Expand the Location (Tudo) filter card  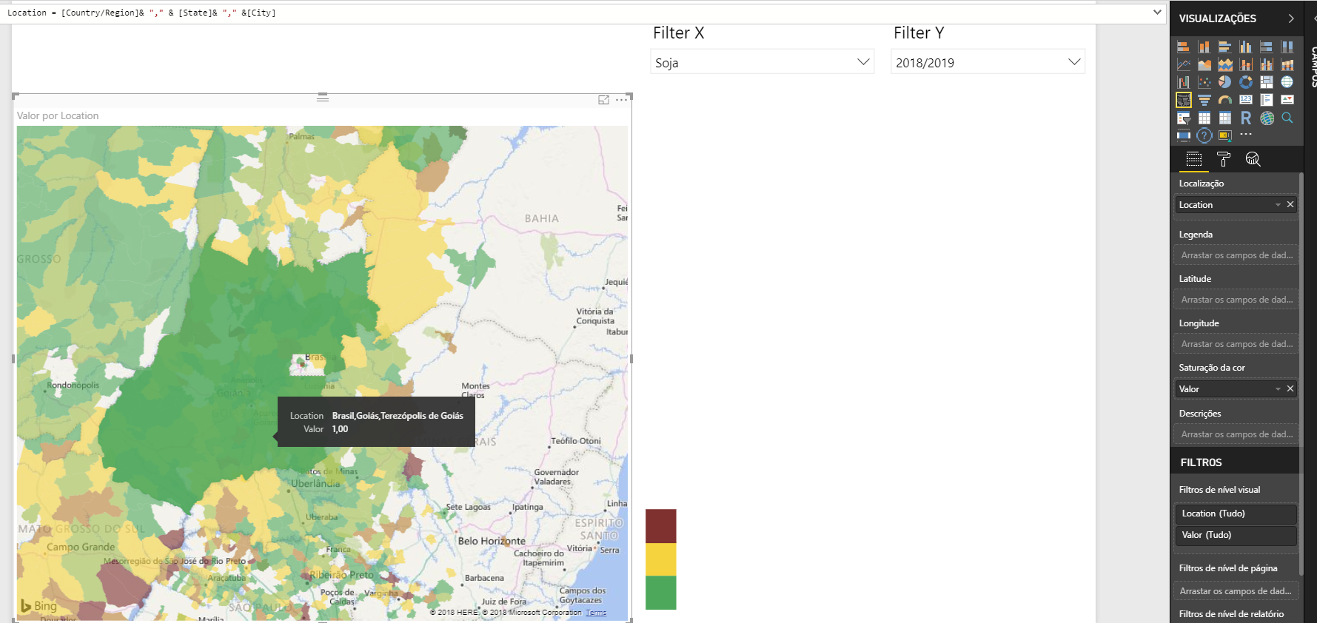1236,513
